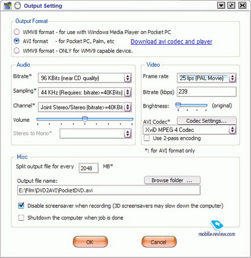Click the Volume slider handle
The image size is (251, 258).
85,119
